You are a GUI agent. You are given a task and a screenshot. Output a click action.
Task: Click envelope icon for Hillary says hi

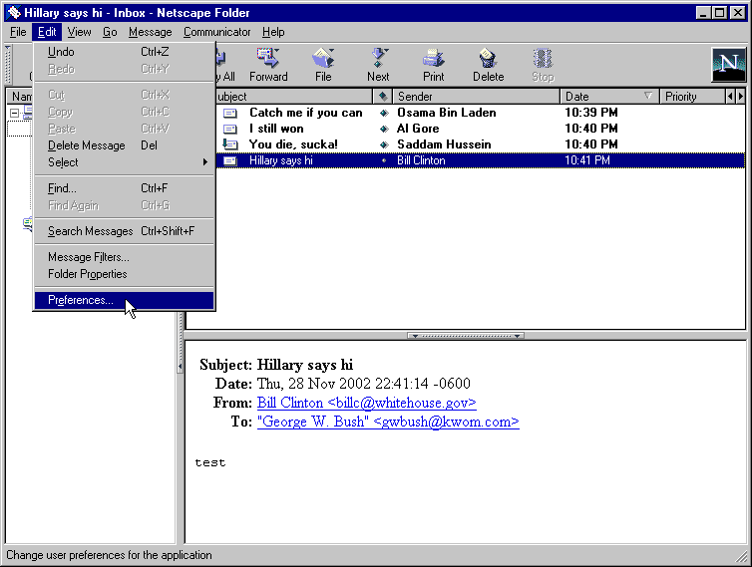(230, 160)
